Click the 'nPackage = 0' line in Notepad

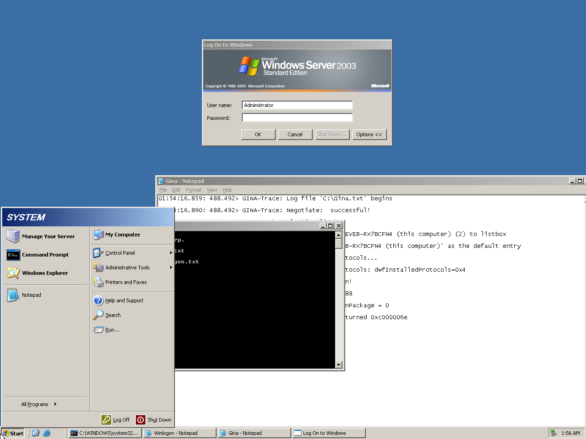[367, 305]
